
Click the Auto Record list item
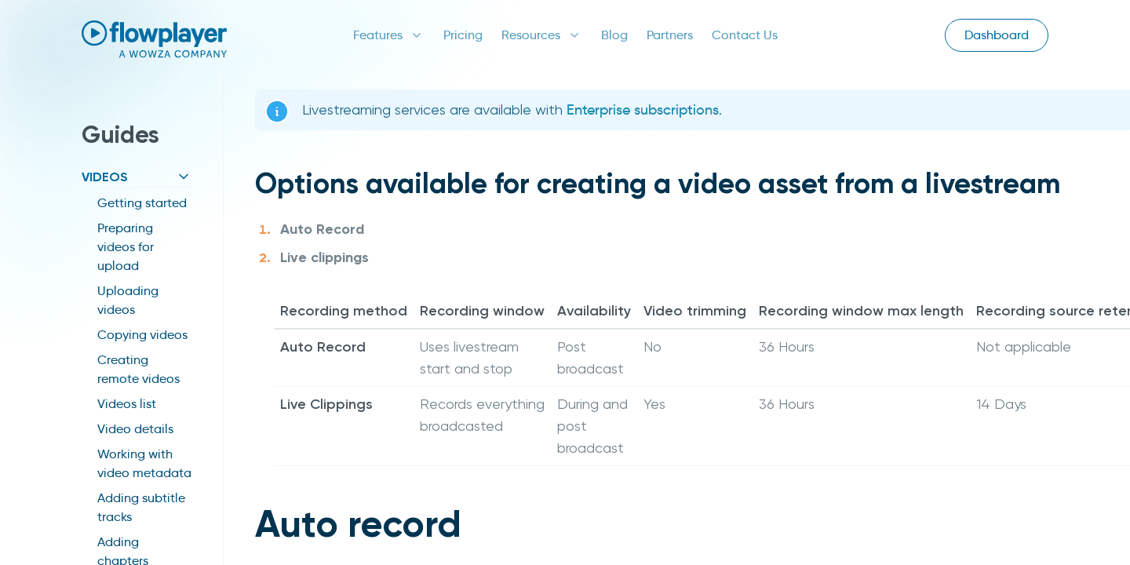tap(322, 229)
